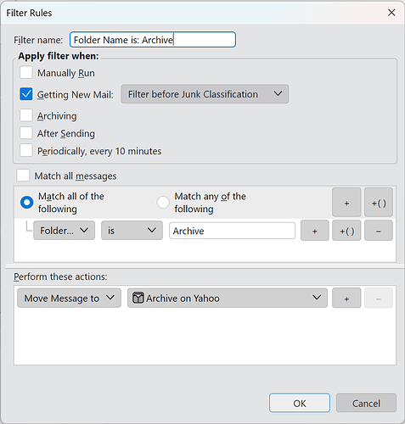
Task: Click the Archive on Yahoo folder icon
Action: (x=138, y=298)
